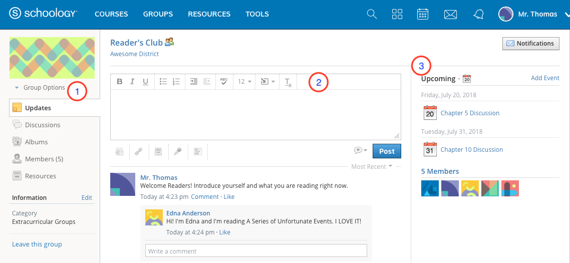Toggle bold formatting
Viewport: 570px width, 263px height.
coord(119,82)
